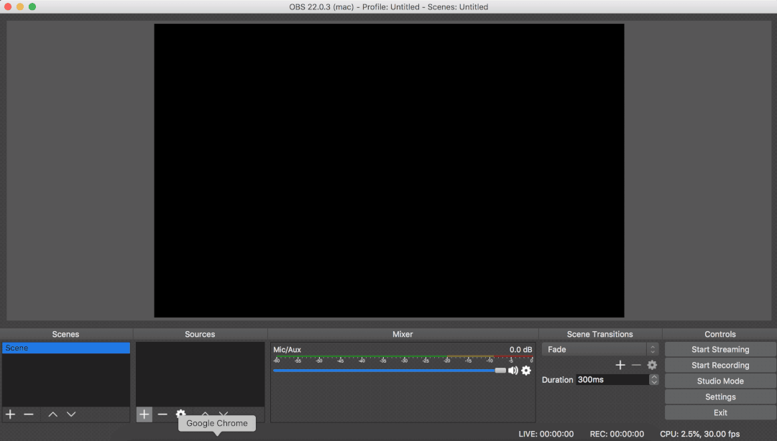Image resolution: width=777 pixels, height=441 pixels.
Task: Open the Settings button in Controls
Action: point(720,397)
